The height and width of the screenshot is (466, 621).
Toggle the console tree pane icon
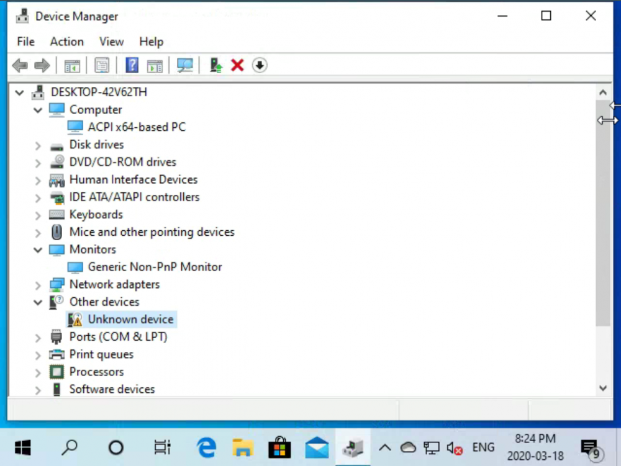click(72, 66)
